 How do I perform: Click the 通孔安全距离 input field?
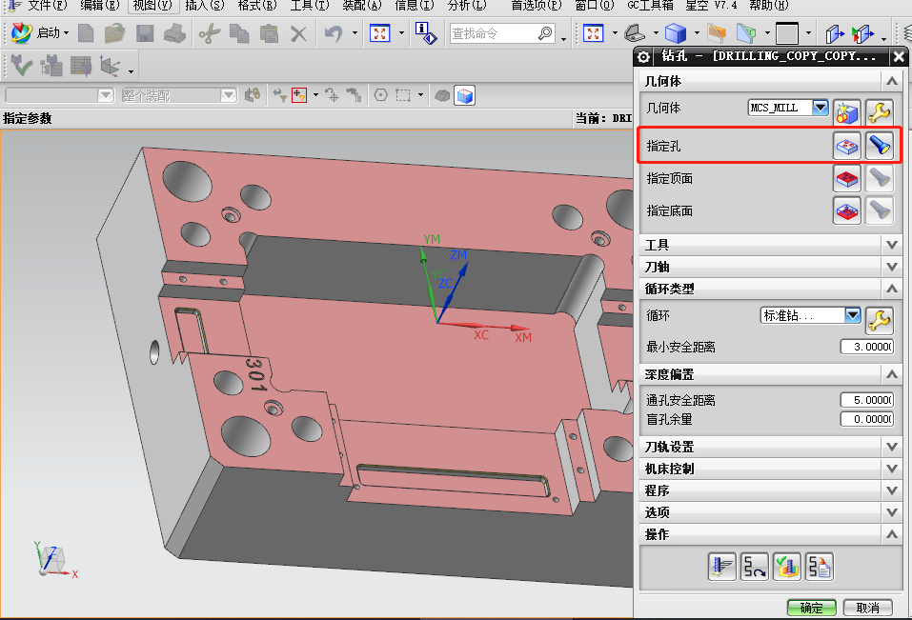pos(865,400)
